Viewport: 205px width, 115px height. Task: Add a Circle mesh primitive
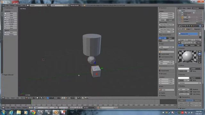point(11,18)
